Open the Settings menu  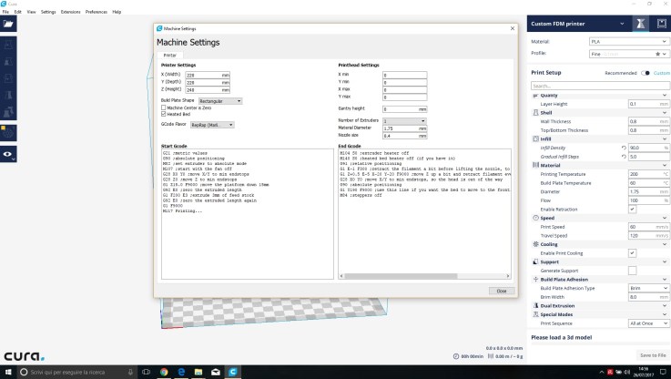(48, 12)
